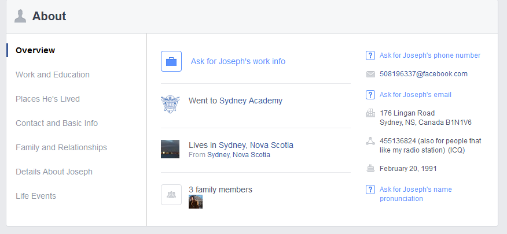Open the Sydney Academy link
This screenshot has width=507, height=234.
251,101
